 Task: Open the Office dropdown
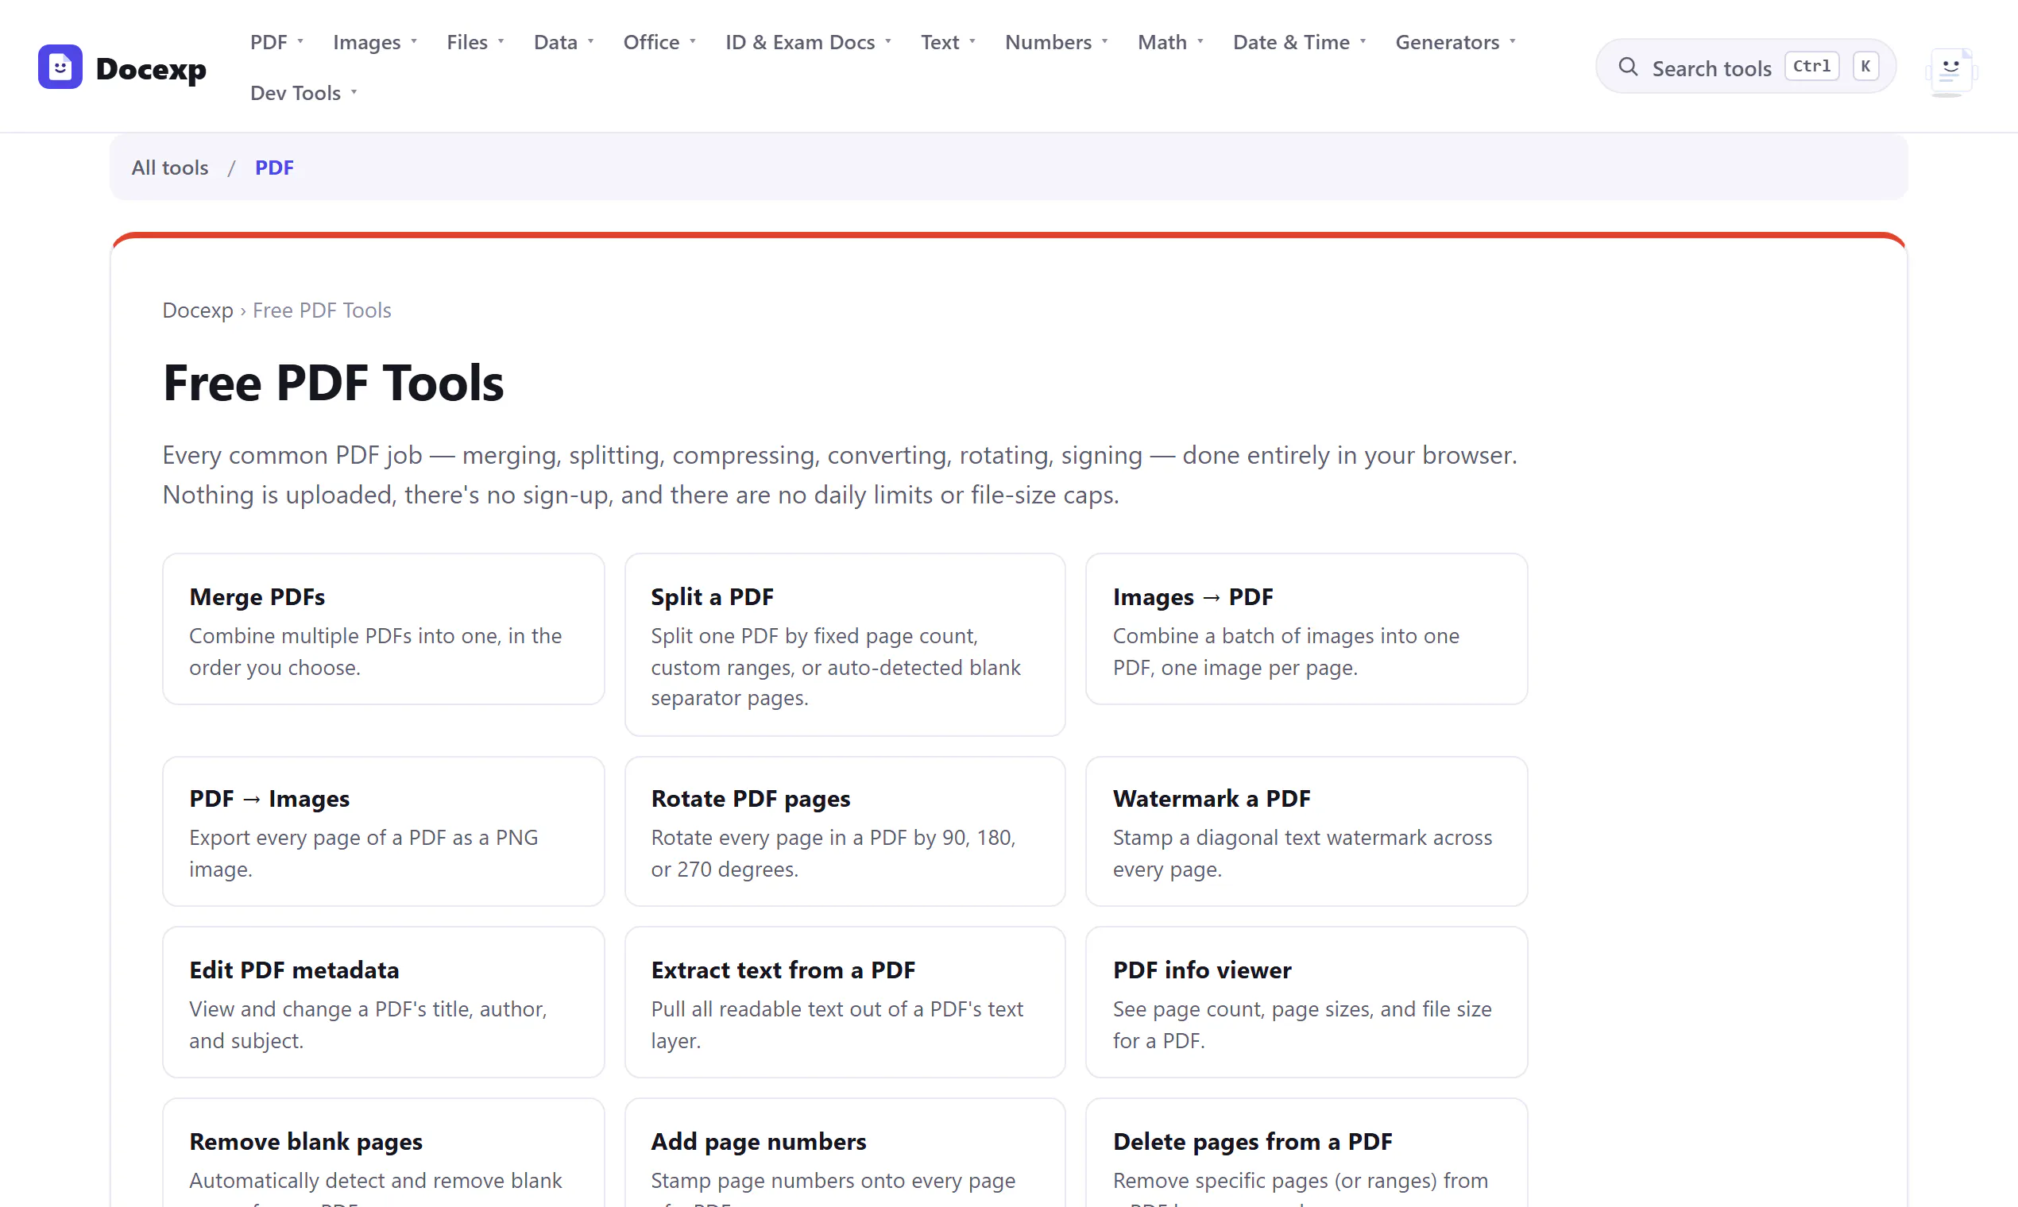tap(659, 41)
